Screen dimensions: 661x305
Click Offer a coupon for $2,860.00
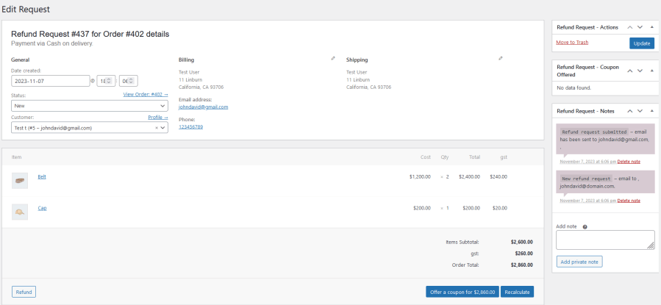(x=462, y=292)
